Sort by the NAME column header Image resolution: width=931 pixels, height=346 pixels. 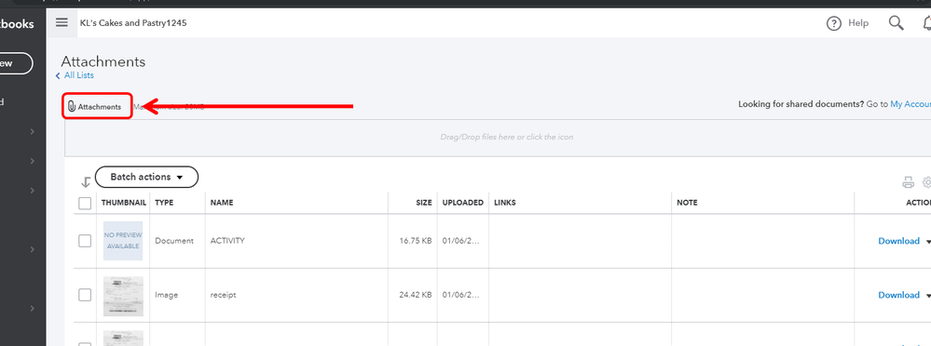tap(222, 203)
